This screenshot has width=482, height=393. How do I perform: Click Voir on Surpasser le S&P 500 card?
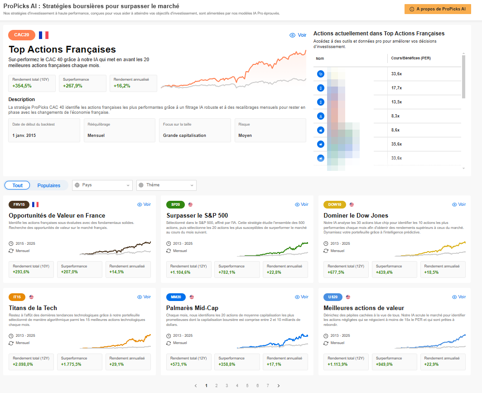coord(302,204)
